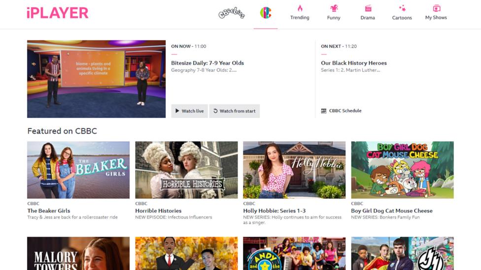Click the iPlayer logo
The width and height of the screenshot is (481, 270).
pos(58,13)
